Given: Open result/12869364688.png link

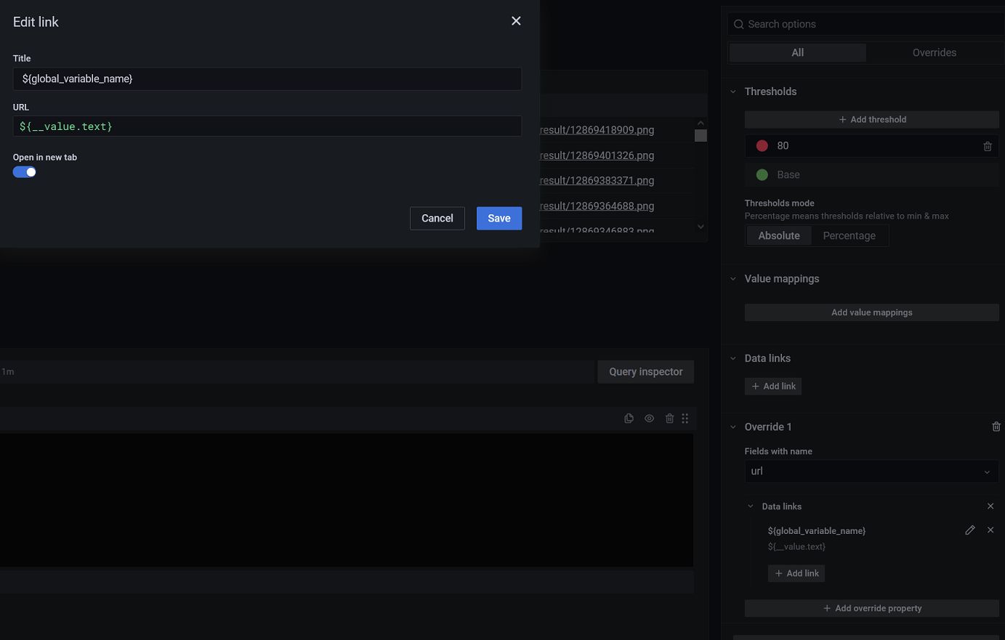Looking at the screenshot, I should point(597,206).
